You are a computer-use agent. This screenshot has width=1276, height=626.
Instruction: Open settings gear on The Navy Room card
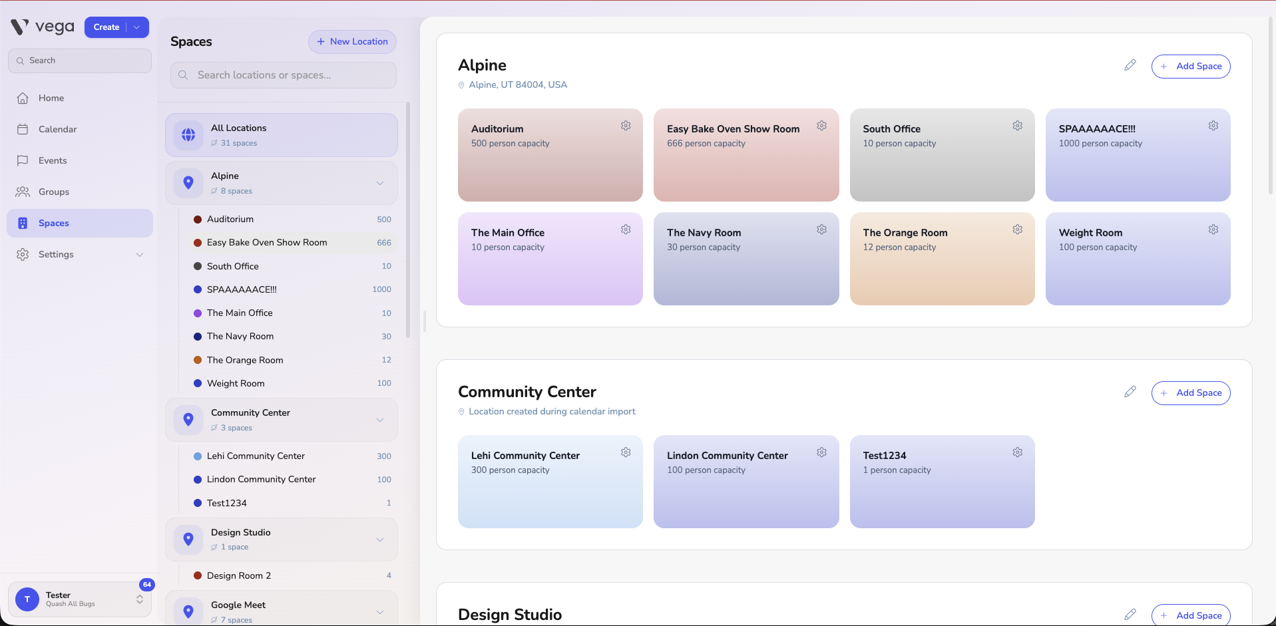coord(821,230)
